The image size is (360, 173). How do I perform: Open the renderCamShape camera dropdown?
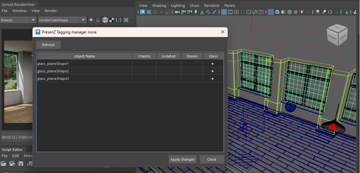point(84,20)
